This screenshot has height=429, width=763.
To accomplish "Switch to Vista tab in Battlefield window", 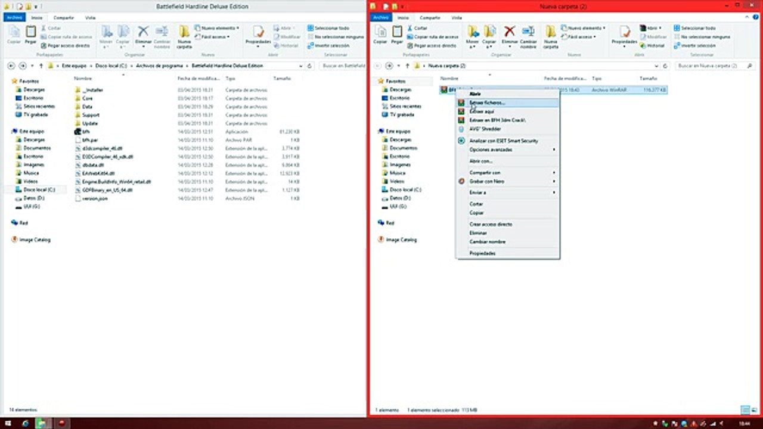I will pos(89,18).
